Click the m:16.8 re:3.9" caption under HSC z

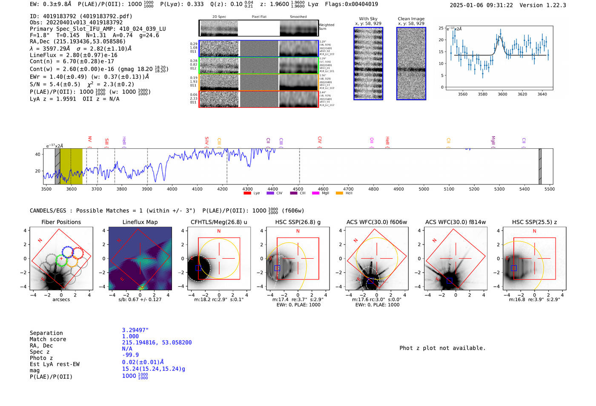tap(534, 299)
